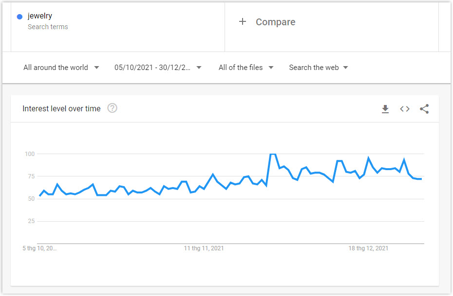Select the 11 thg 11, 2021 axis label
Image resolution: width=453 pixels, height=296 pixels.
204,248
